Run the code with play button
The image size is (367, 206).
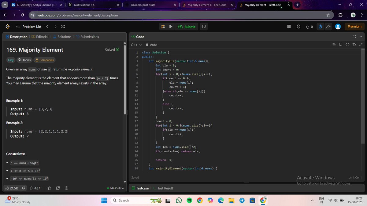[171, 27]
